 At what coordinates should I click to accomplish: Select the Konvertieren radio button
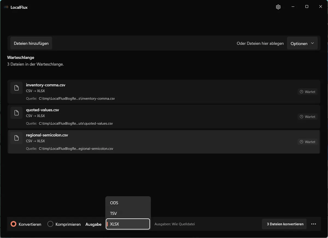click(x=13, y=224)
